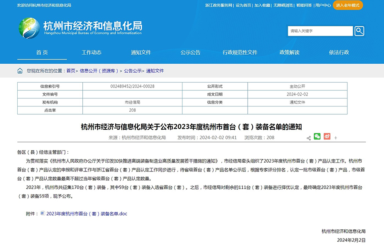Viewport: 384px width, 251px height.
Task: Open 无障碍浏览 accessibility link
Action: click(x=283, y=5)
